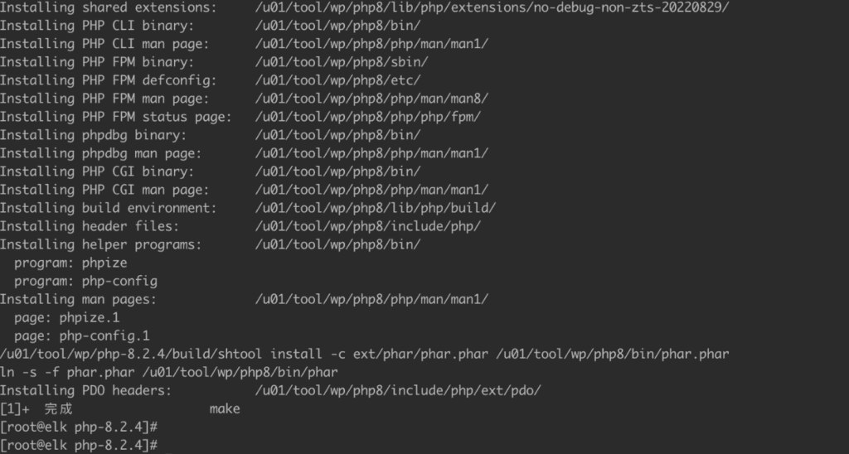Image resolution: width=849 pixels, height=454 pixels.
Task: Click the 'ln -s -f phar.phar' line
Action: click(x=169, y=372)
